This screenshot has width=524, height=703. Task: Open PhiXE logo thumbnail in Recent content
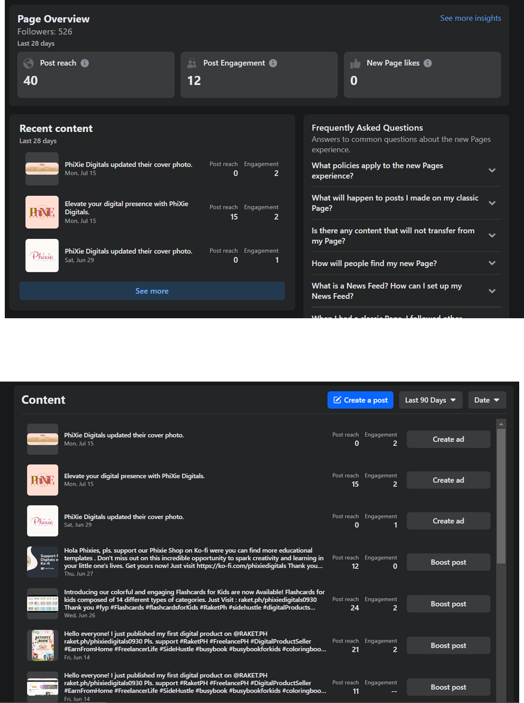tap(42, 212)
